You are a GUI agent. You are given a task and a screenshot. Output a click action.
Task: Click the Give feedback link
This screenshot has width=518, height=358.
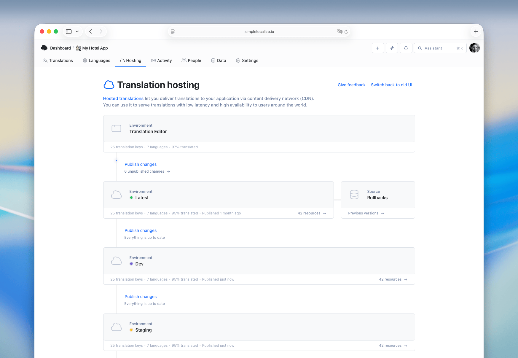351,85
